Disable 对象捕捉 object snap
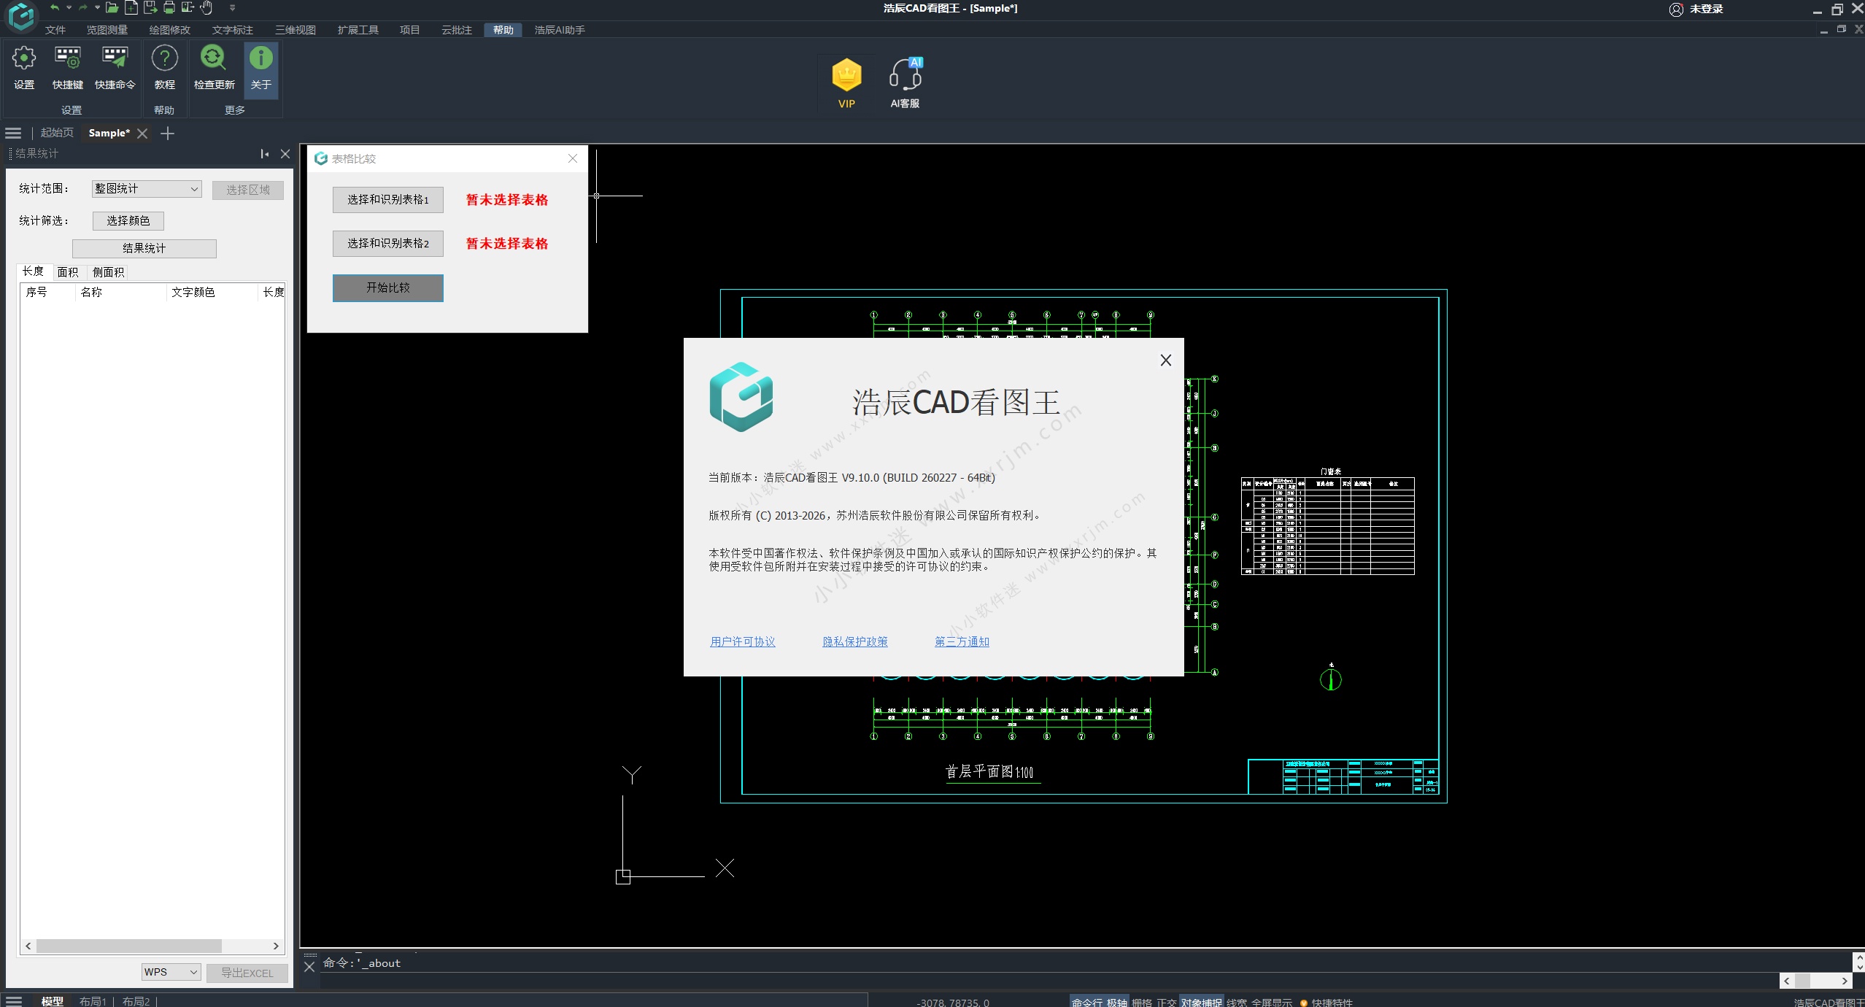Viewport: 1865px width, 1007px height. tap(1201, 1002)
